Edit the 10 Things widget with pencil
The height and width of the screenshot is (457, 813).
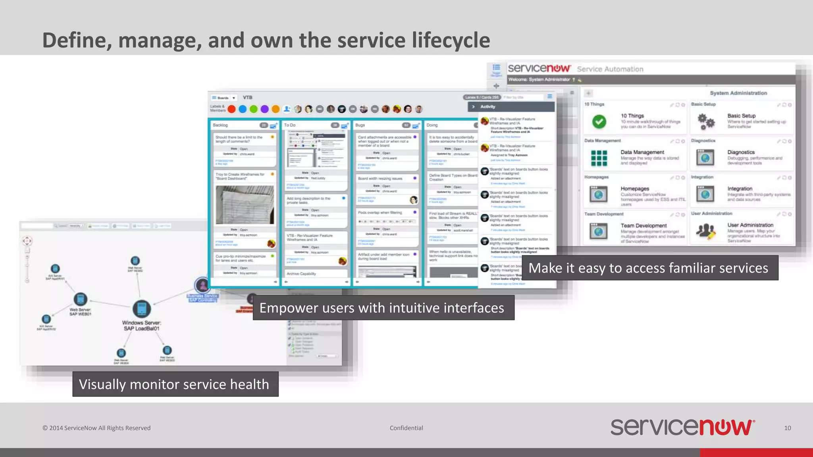coord(672,105)
